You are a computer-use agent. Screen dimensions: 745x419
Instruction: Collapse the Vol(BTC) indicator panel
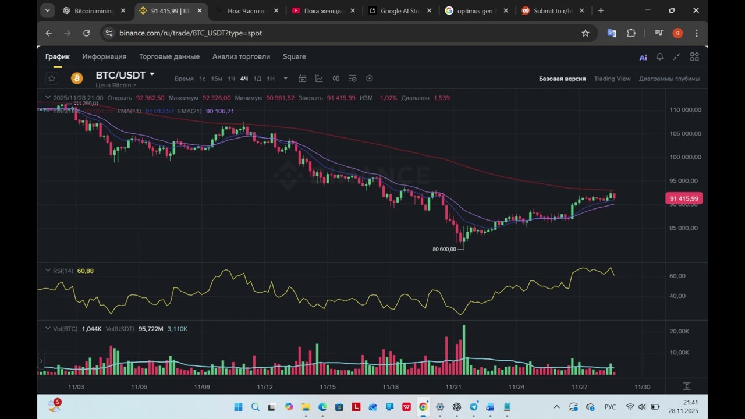coord(48,329)
